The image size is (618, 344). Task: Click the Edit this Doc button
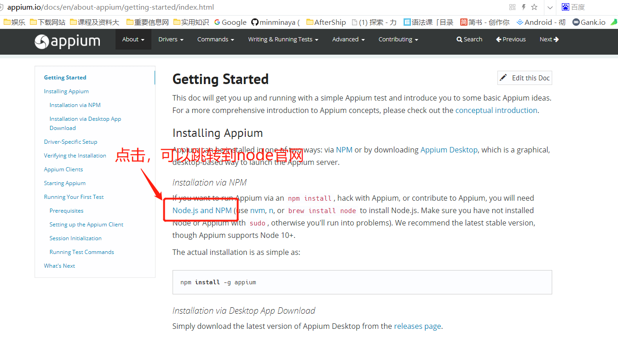coord(525,78)
